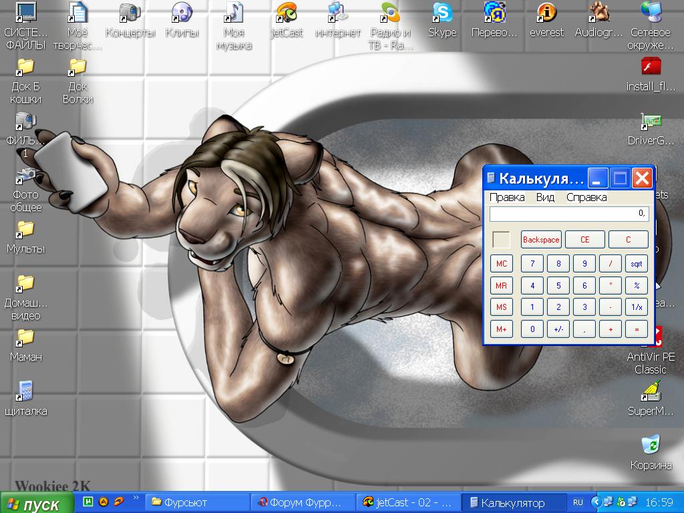Open the Справка menu in Calculator
The width and height of the screenshot is (684, 513).
coord(586,198)
